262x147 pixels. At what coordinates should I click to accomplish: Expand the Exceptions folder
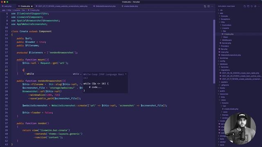coord(225,19)
